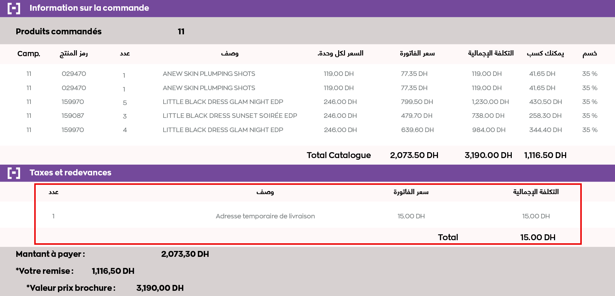
Task: Click the amount to pay 2,073,30 DH
Action: pos(185,254)
